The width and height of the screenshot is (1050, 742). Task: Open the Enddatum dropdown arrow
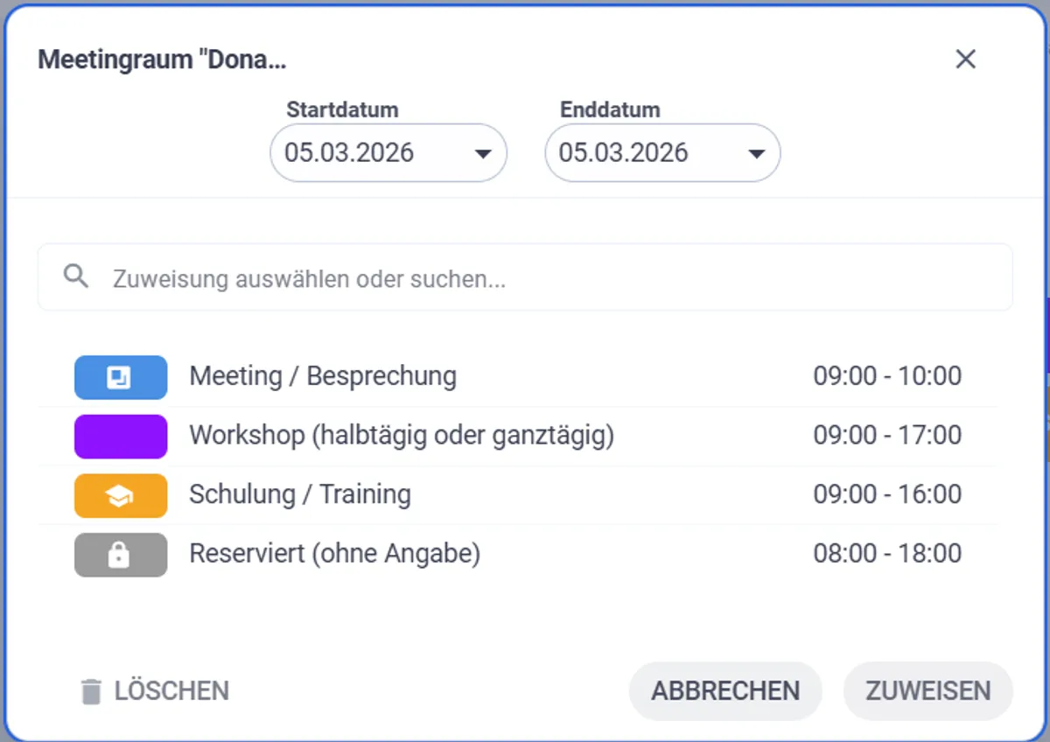(x=757, y=154)
